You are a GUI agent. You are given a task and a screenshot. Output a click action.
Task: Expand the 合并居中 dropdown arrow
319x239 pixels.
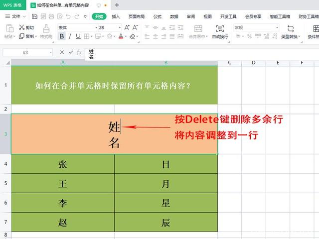pyautogui.click(x=207, y=36)
